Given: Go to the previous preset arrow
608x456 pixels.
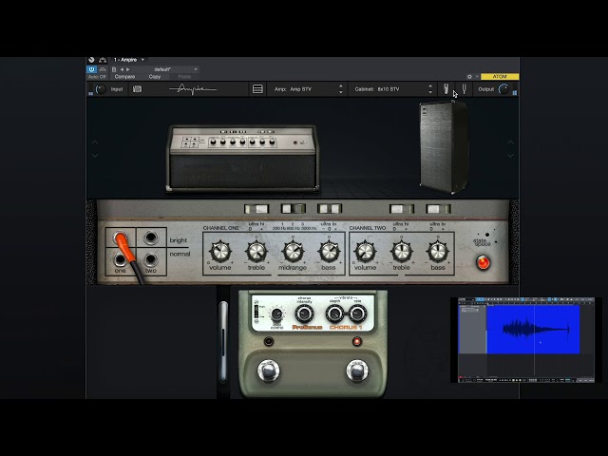Looking at the screenshot, I should (x=122, y=69).
